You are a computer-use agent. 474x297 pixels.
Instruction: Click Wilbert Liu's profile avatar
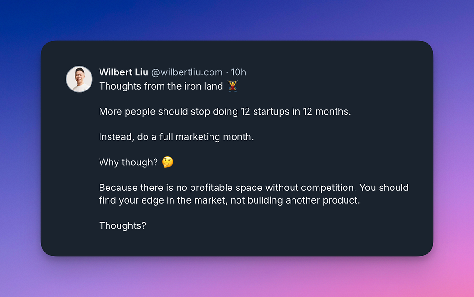[79, 79]
